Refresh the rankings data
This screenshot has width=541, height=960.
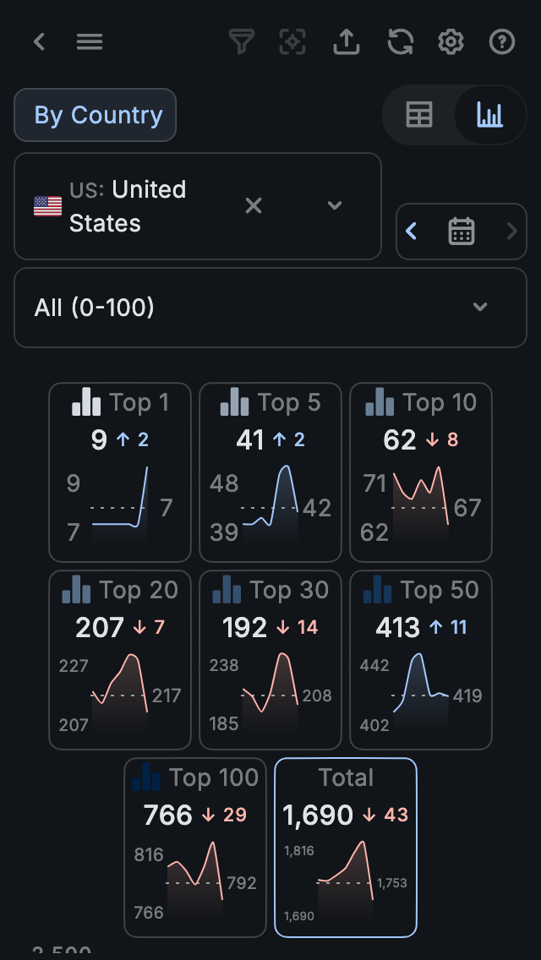tap(400, 42)
